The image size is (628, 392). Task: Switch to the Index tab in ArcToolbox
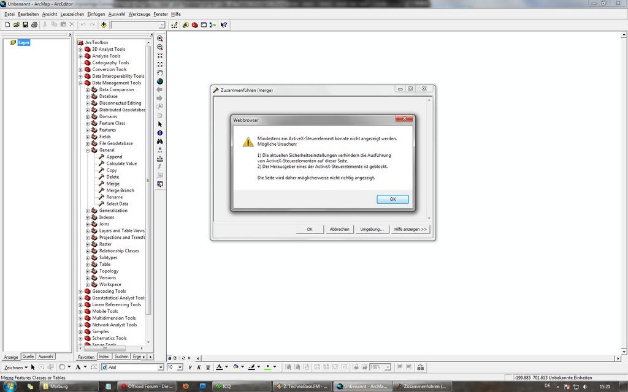[104, 356]
